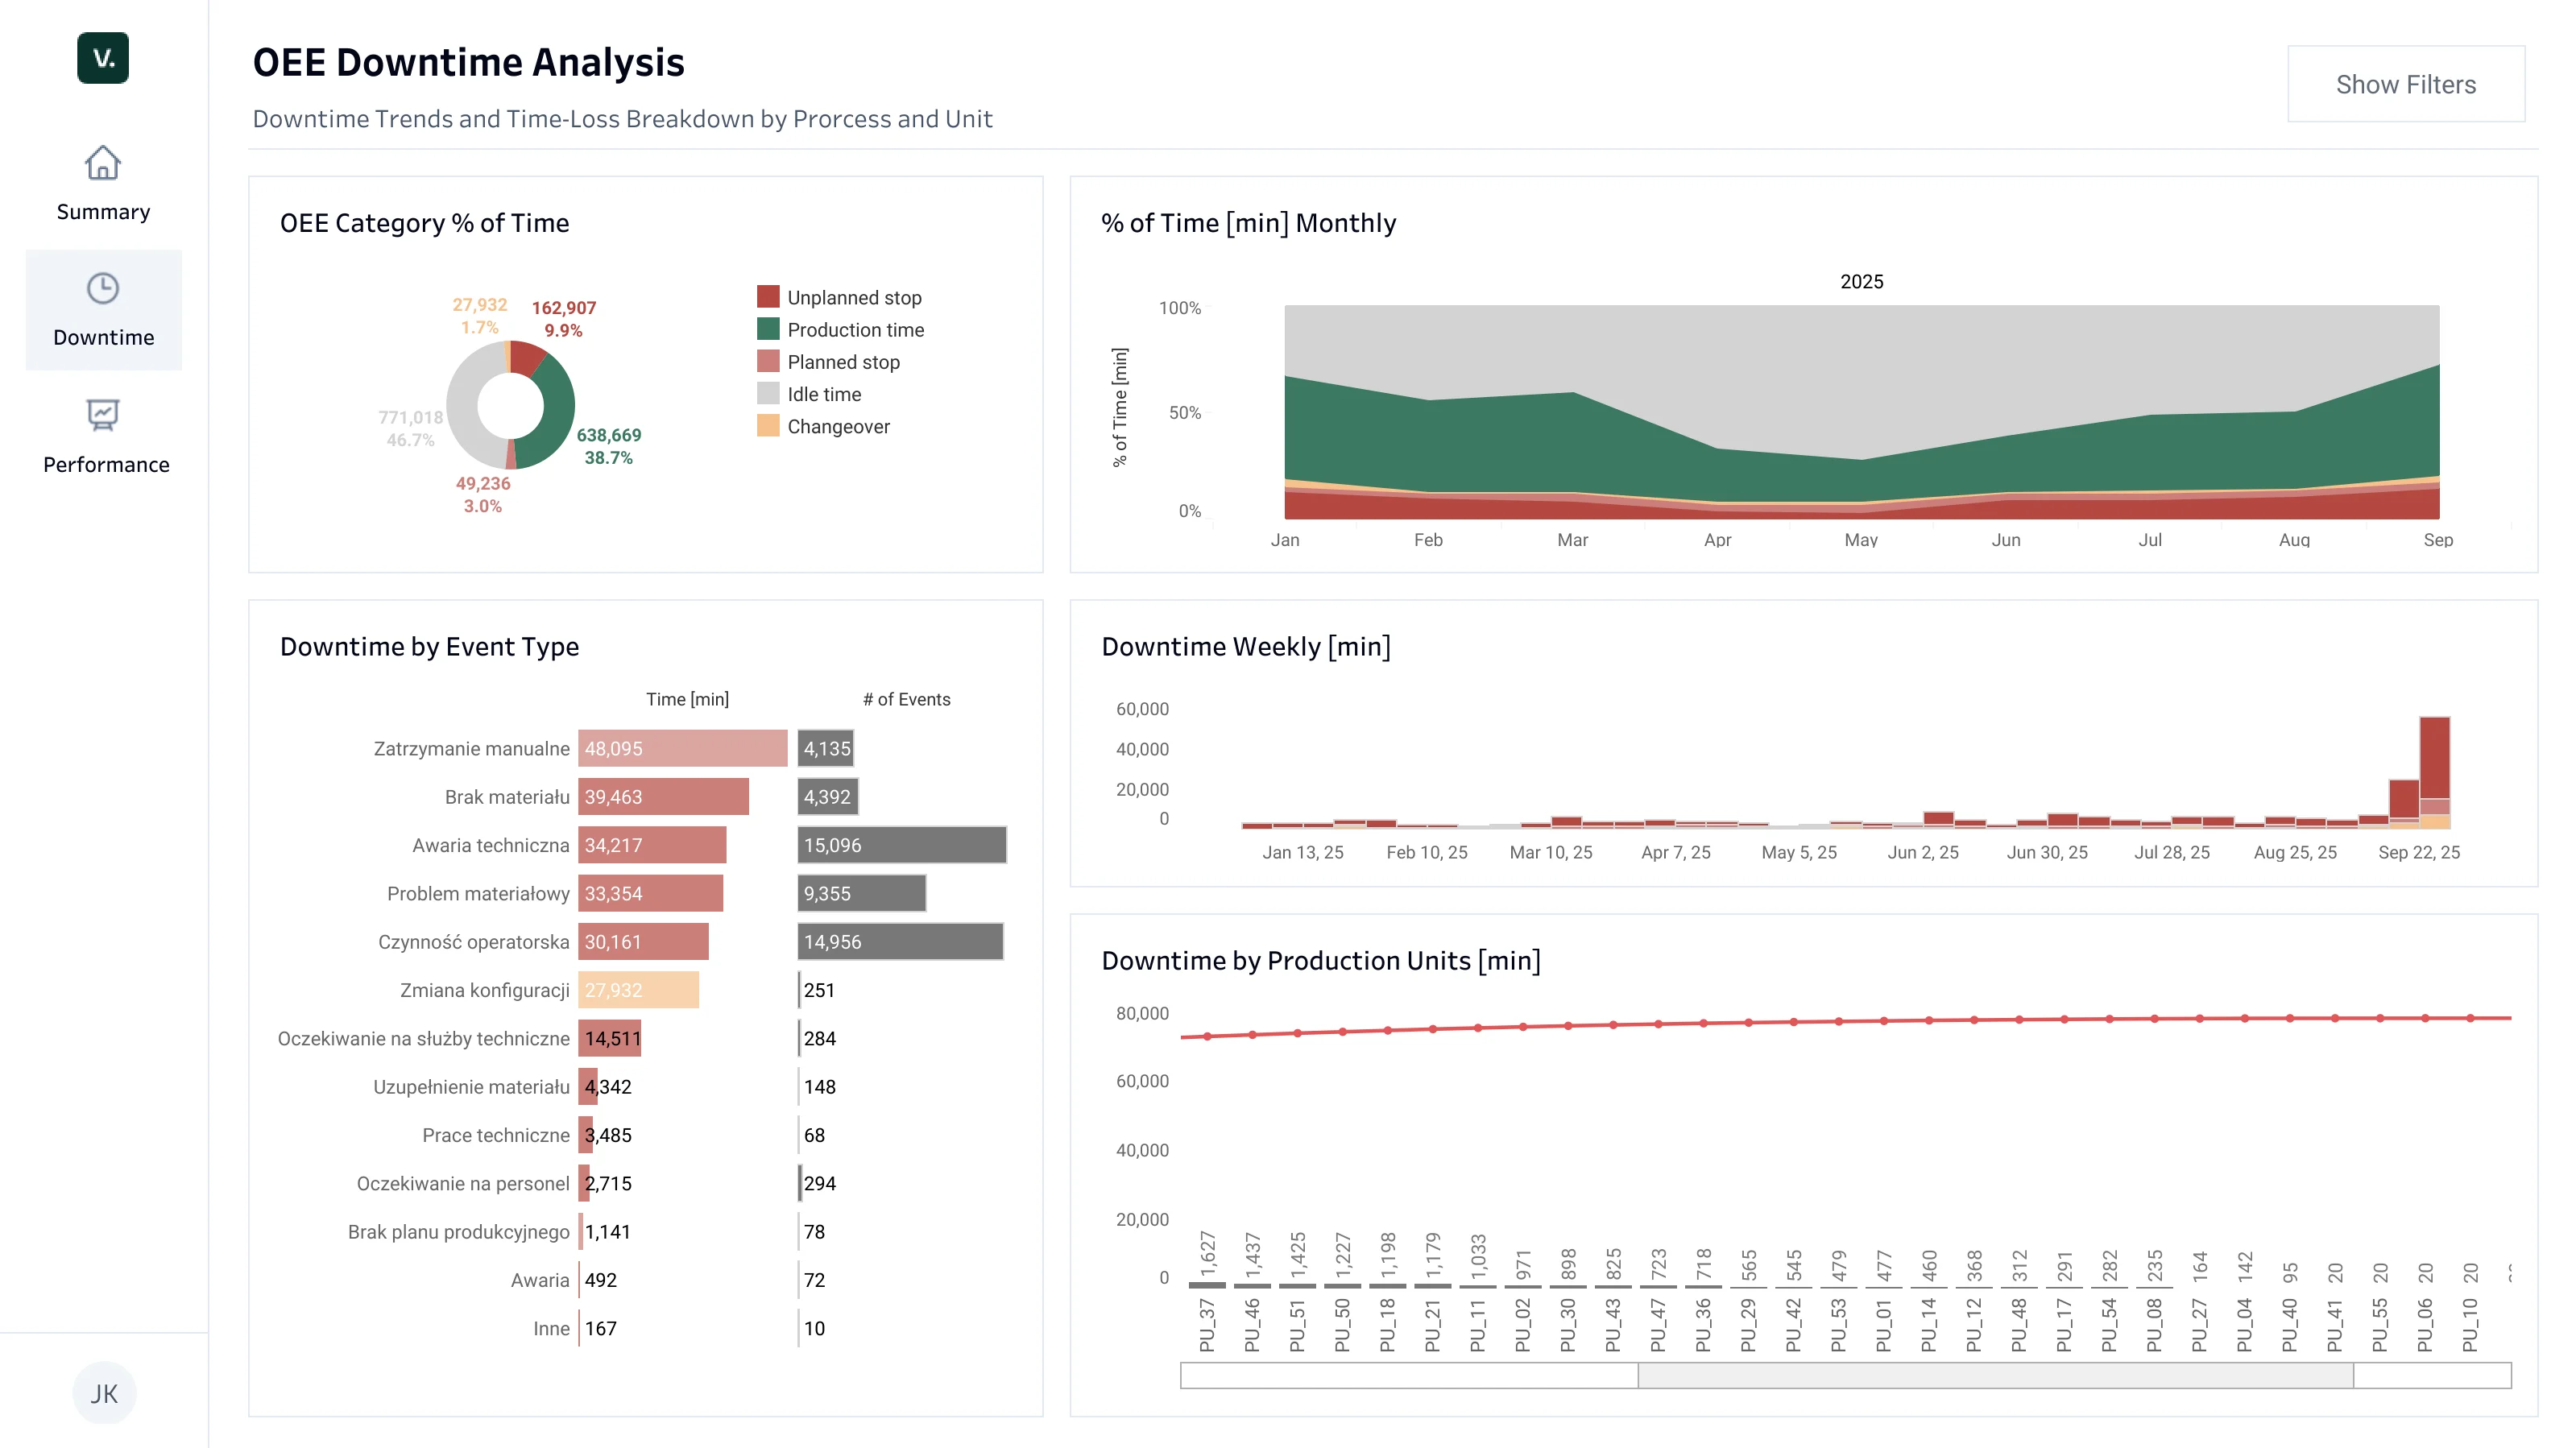This screenshot has width=2576, height=1448.
Task: Click the OEE Category % of Time title
Action: [424, 222]
